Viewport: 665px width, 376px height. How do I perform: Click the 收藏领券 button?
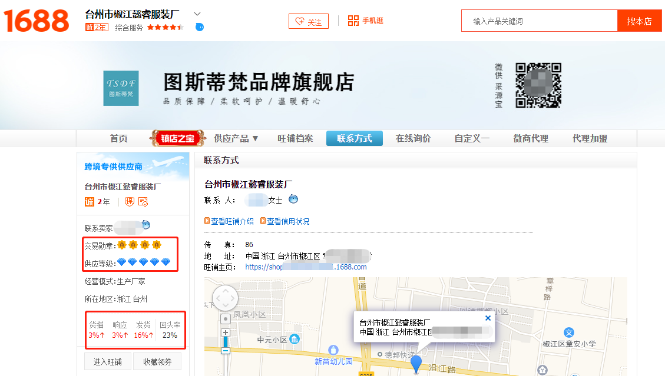coord(157,362)
